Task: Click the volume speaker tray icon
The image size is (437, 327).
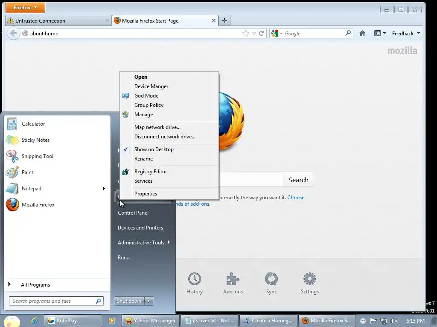Action: [394, 321]
